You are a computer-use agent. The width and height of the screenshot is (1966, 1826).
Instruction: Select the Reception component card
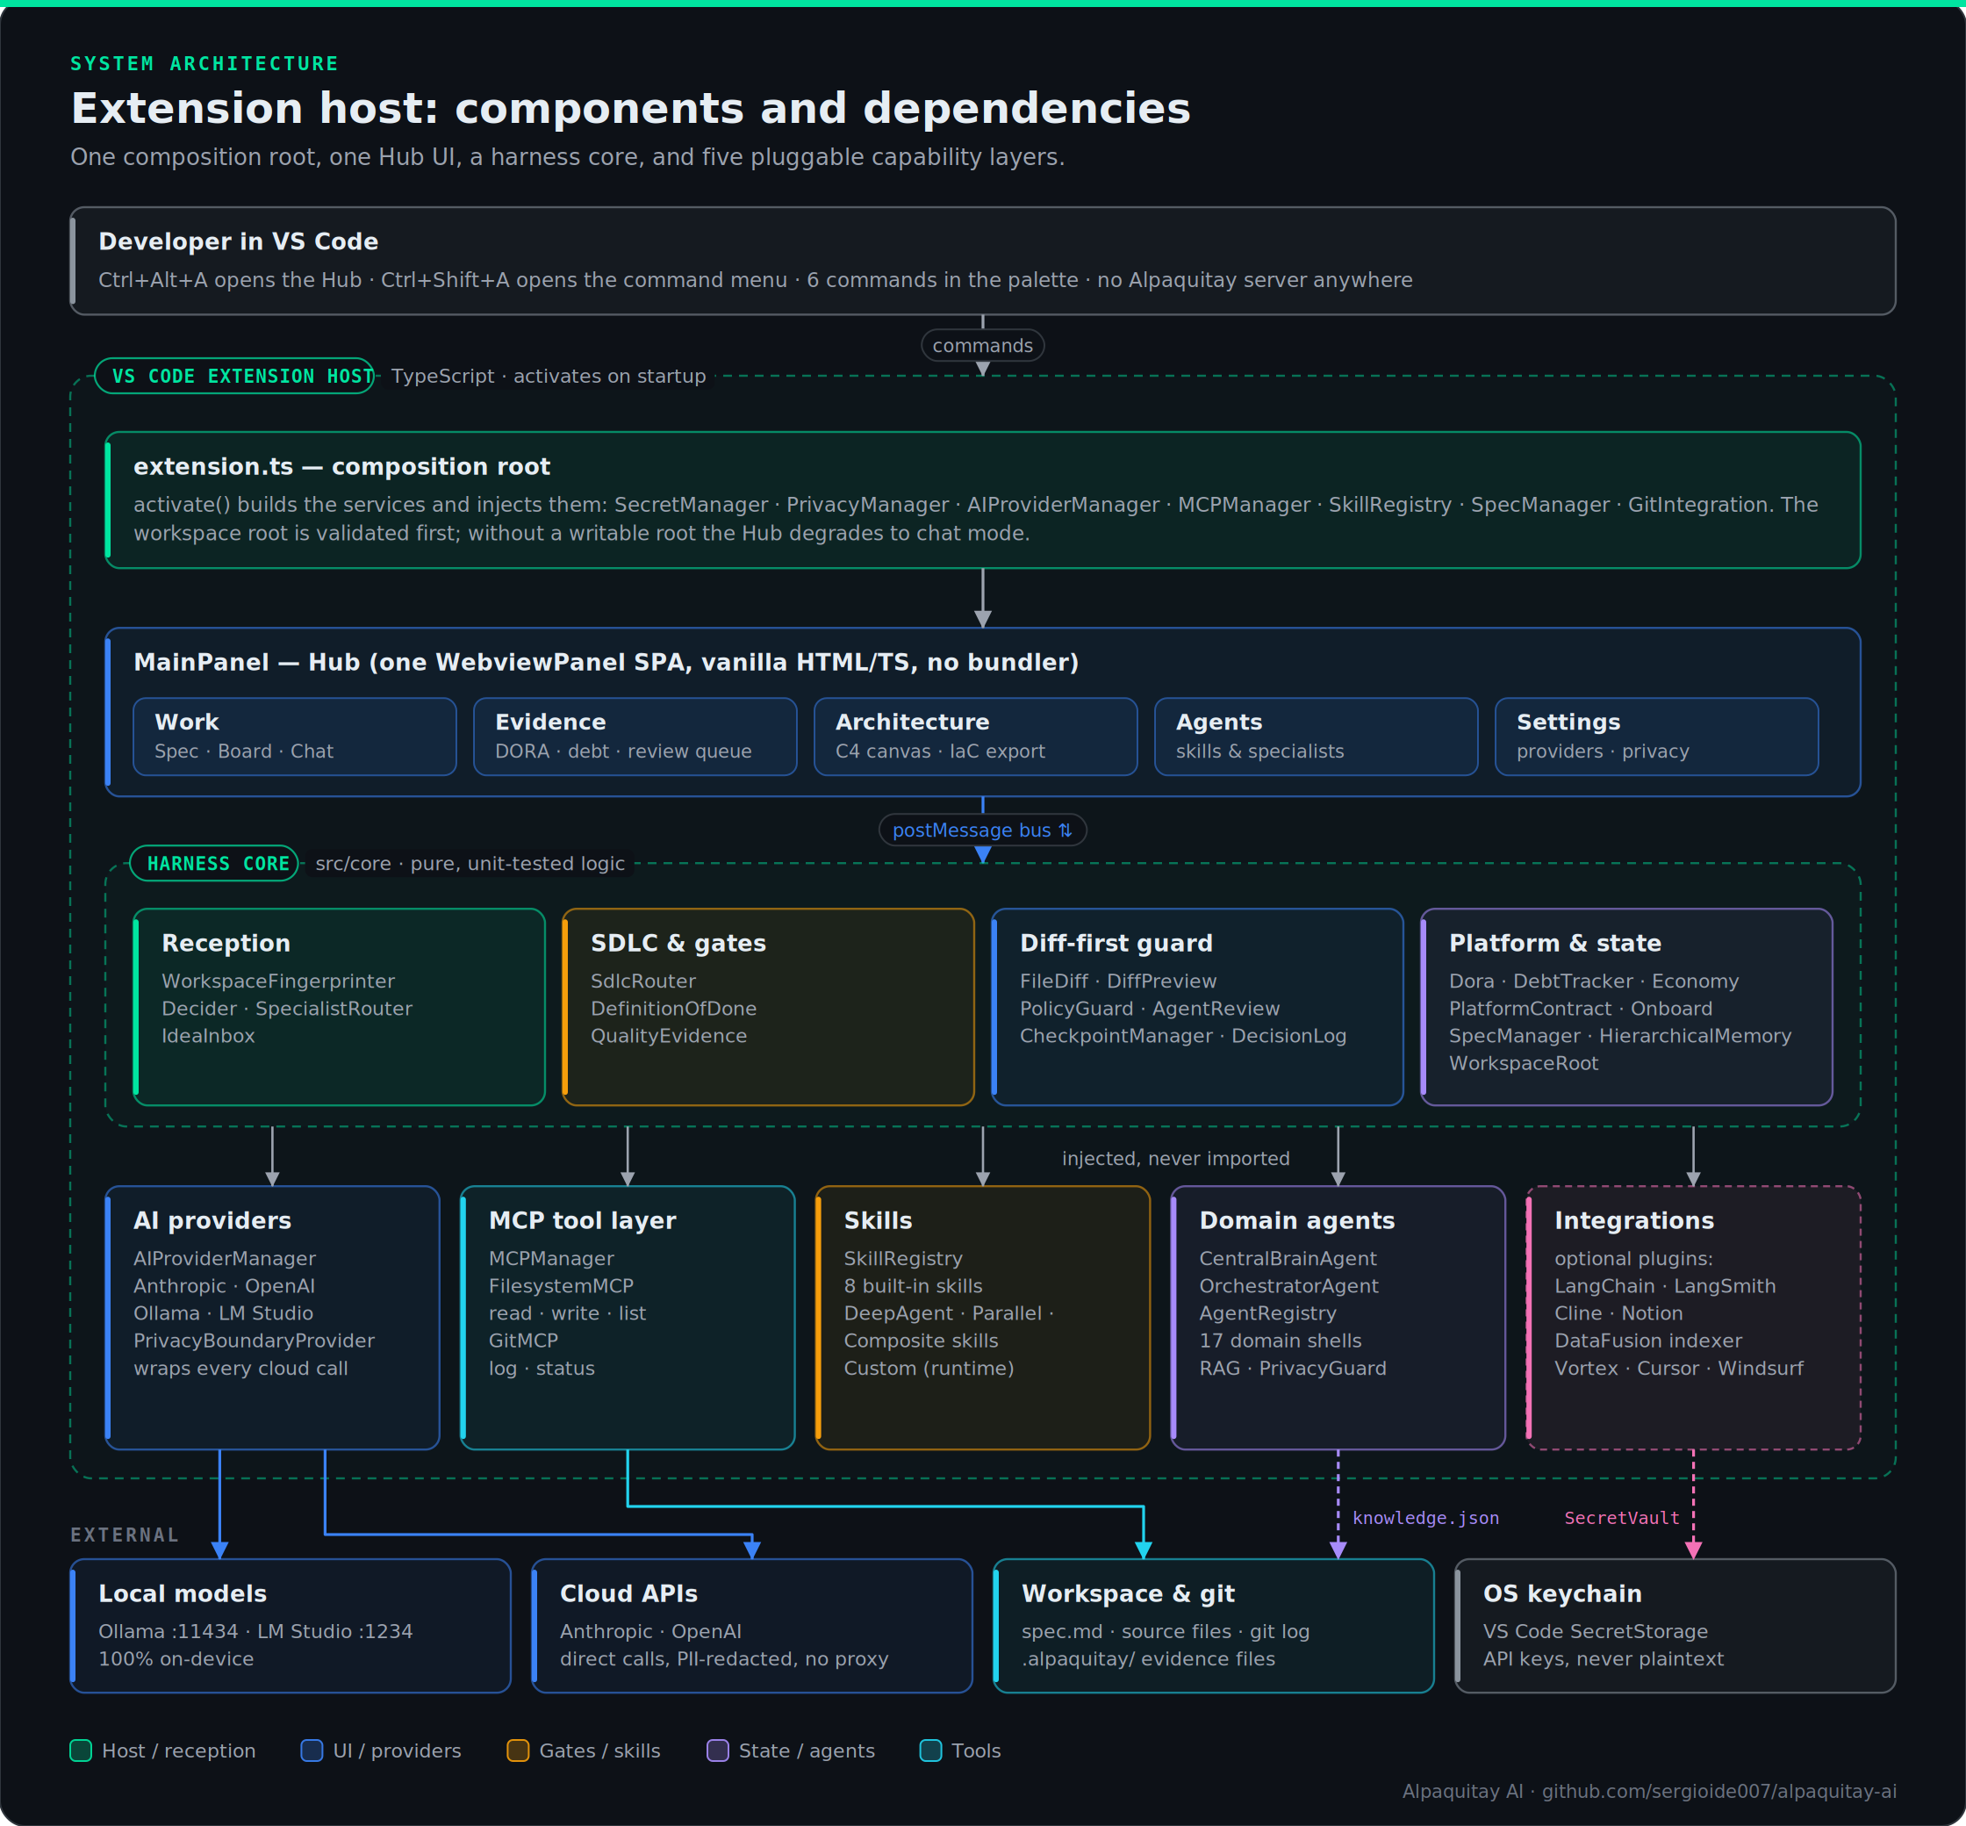click(339, 1007)
